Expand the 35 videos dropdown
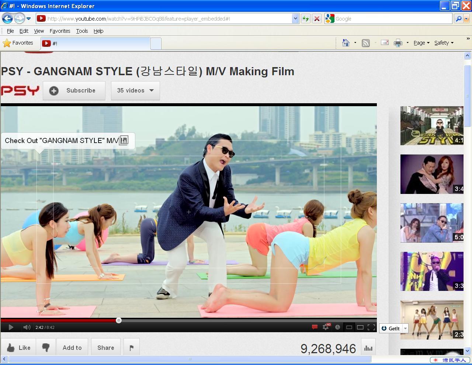 pyautogui.click(x=135, y=91)
